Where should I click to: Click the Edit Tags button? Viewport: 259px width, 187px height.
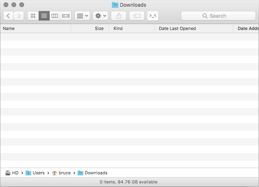click(x=137, y=16)
